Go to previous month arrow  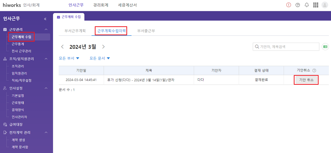point(62,47)
